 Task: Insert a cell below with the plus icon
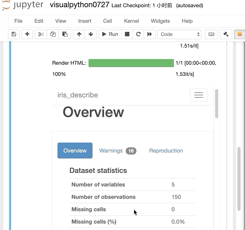(x=27, y=34)
